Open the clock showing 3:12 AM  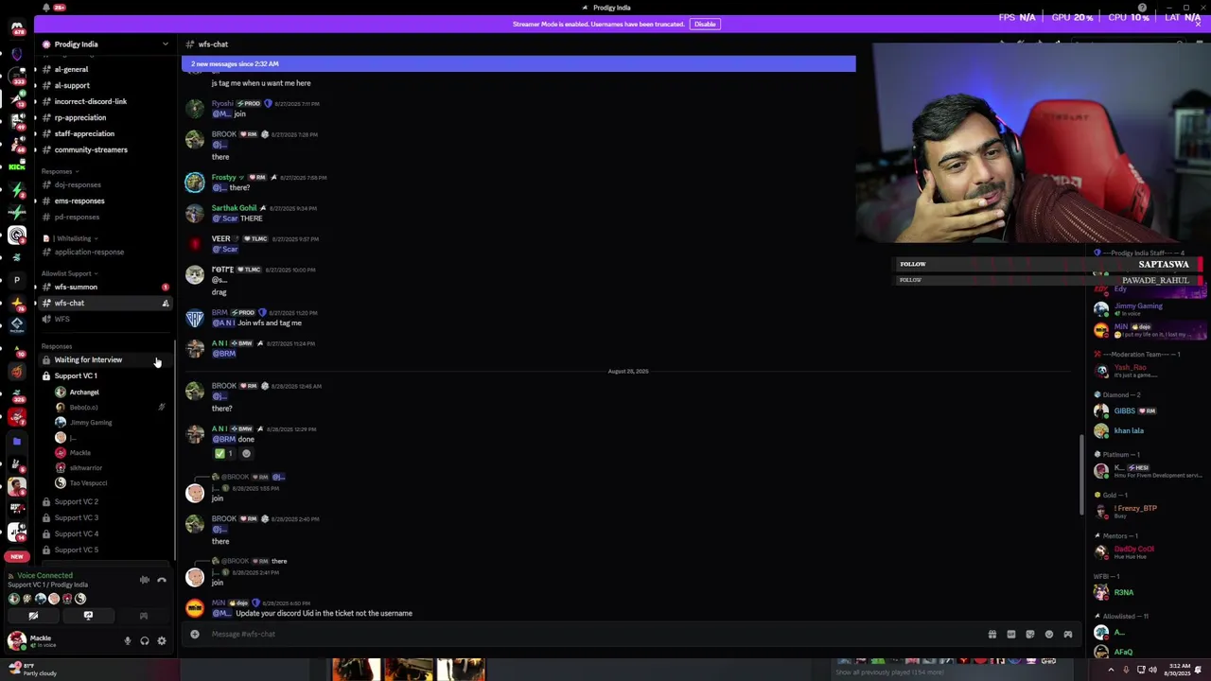point(1178,670)
